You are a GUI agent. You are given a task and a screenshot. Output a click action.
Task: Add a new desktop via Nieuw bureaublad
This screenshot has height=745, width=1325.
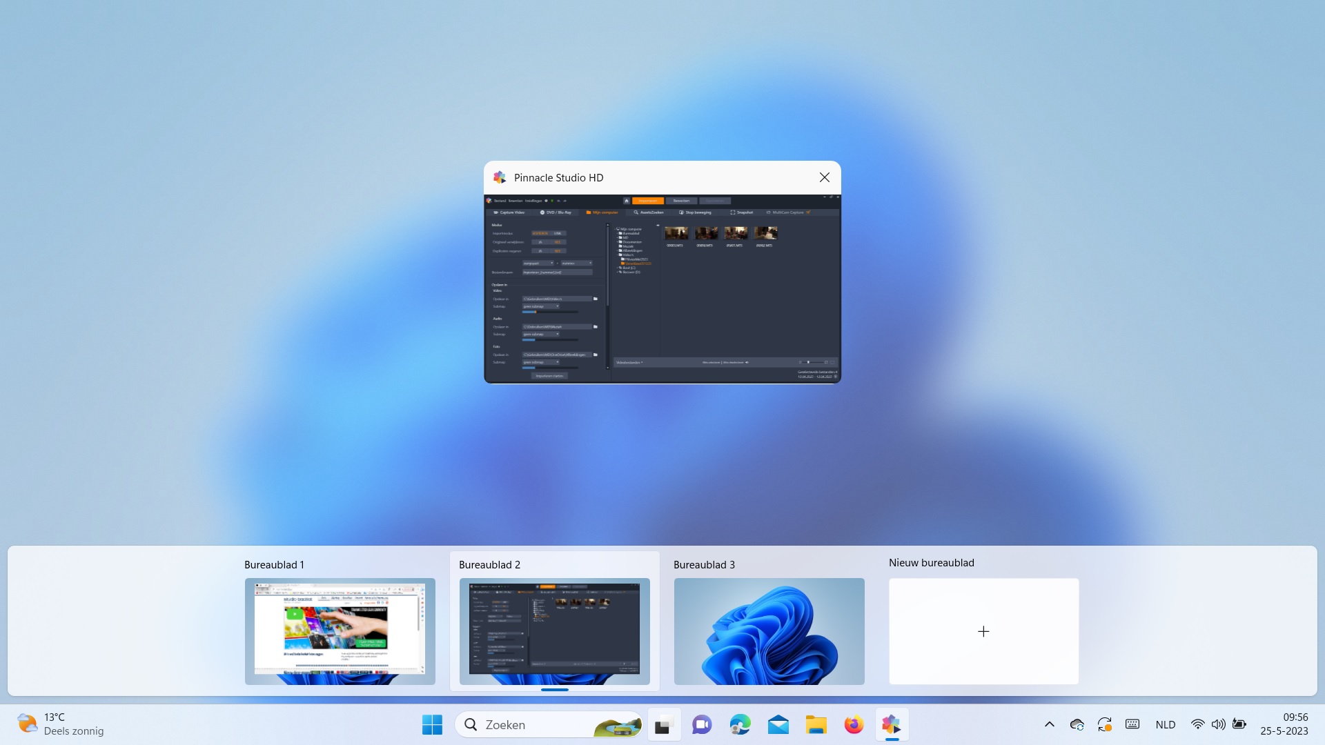tap(983, 631)
